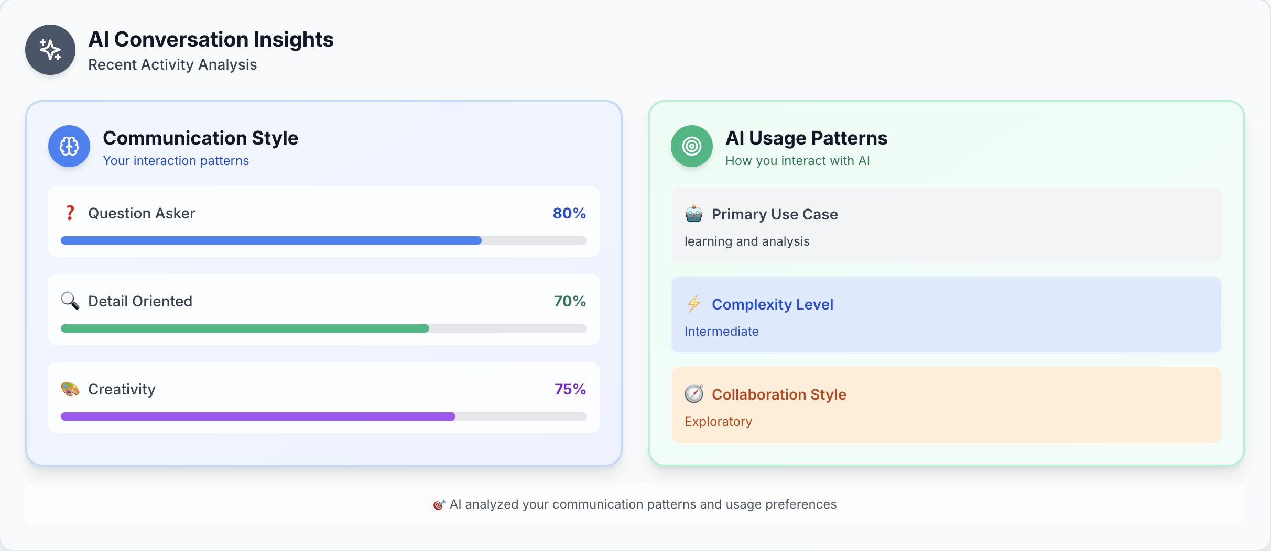Image resolution: width=1271 pixels, height=551 pixels.
Task: Click the Your interaction patterns link
Action: click(x=176, y=160)
